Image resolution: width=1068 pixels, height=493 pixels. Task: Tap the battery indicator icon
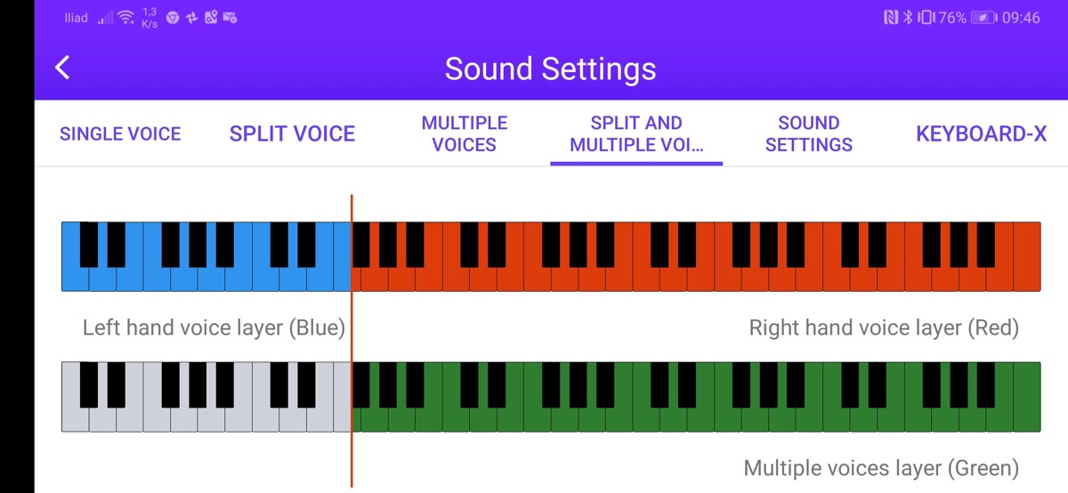tap(983, 18)
